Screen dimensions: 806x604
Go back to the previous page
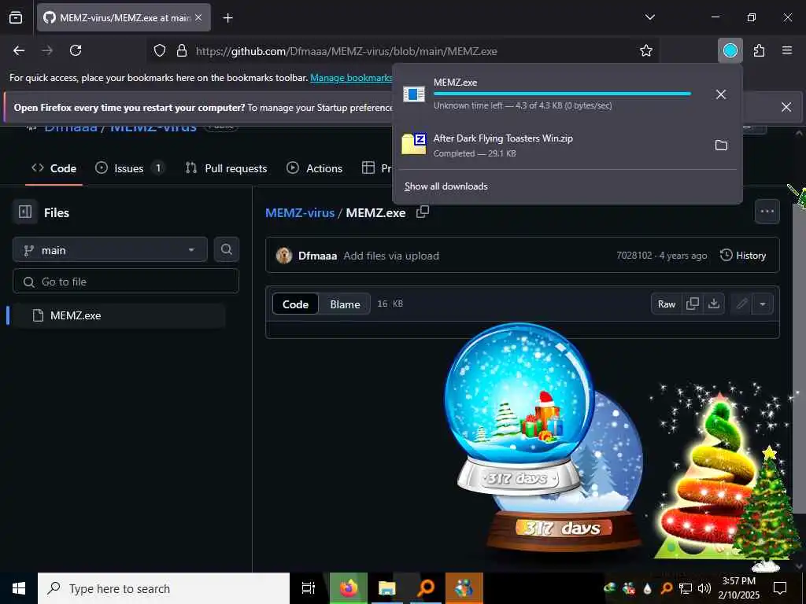(x=19, y=50)
